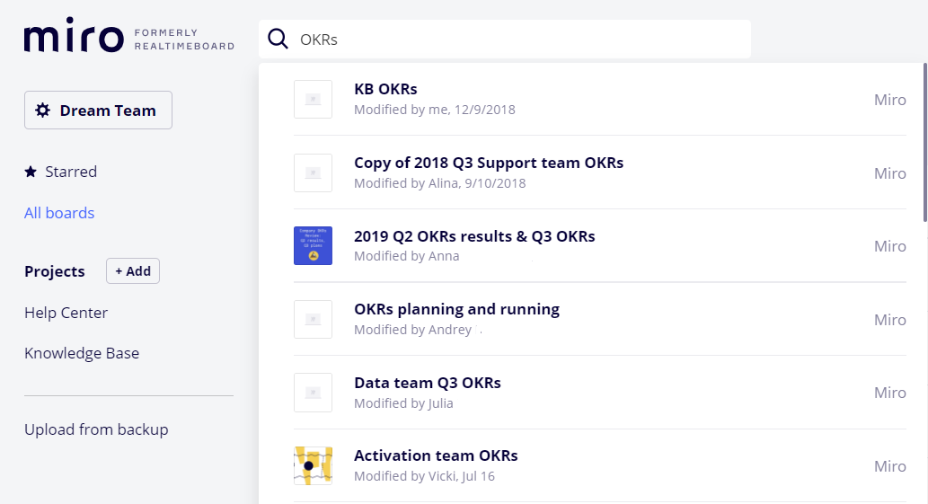Open the Help Center project
The width and height of the screenshot is (928, 504).
66,313
